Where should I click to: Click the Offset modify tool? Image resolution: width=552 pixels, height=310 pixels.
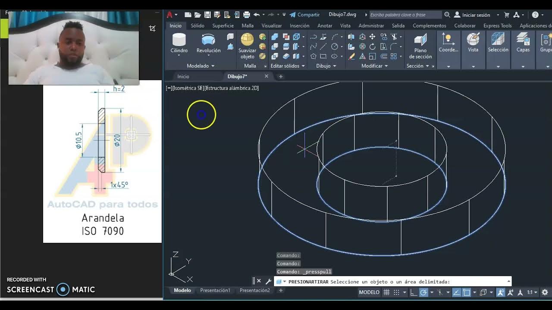pos(383,56)
